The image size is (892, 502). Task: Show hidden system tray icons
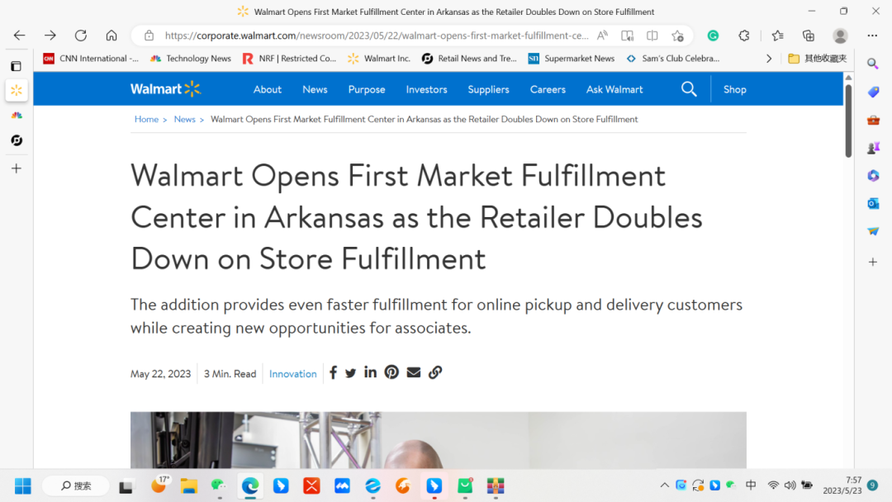pyautogui.click(x=664, y=485)
